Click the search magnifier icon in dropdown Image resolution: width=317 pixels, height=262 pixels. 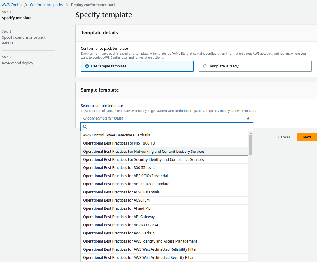tap(85, 127)
